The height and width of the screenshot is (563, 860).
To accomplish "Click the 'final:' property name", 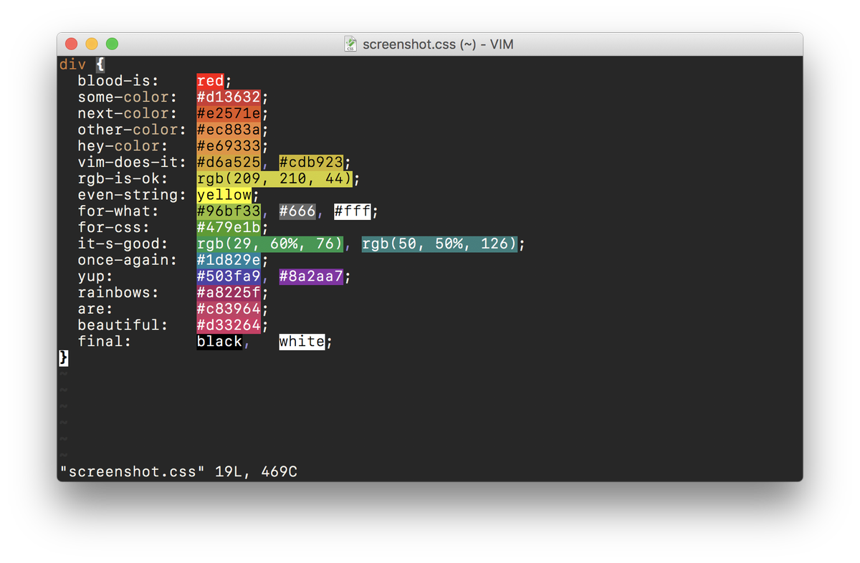I will [105, 342].
